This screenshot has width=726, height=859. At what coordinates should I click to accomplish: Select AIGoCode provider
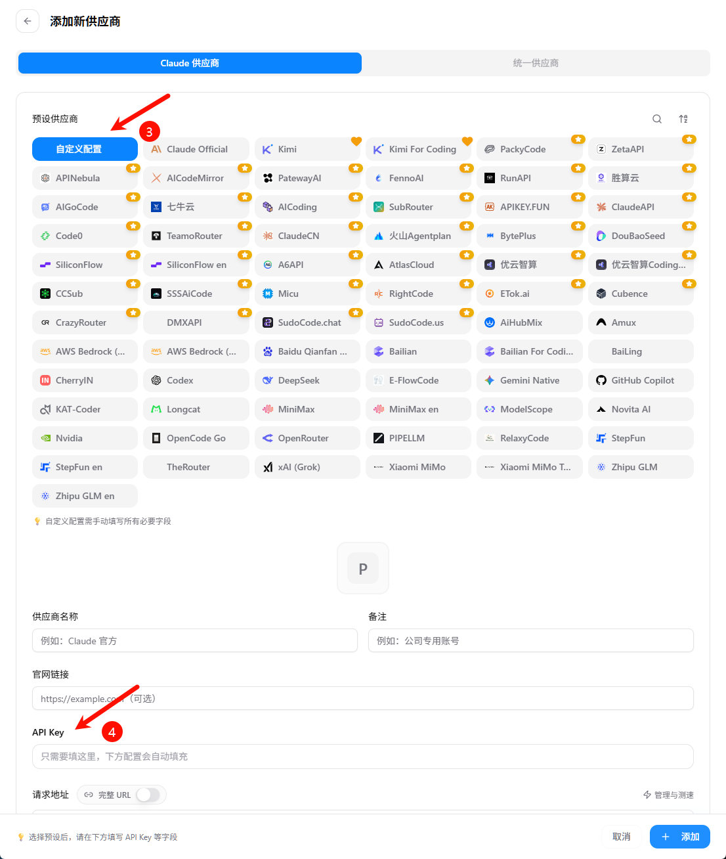(85, 207)
